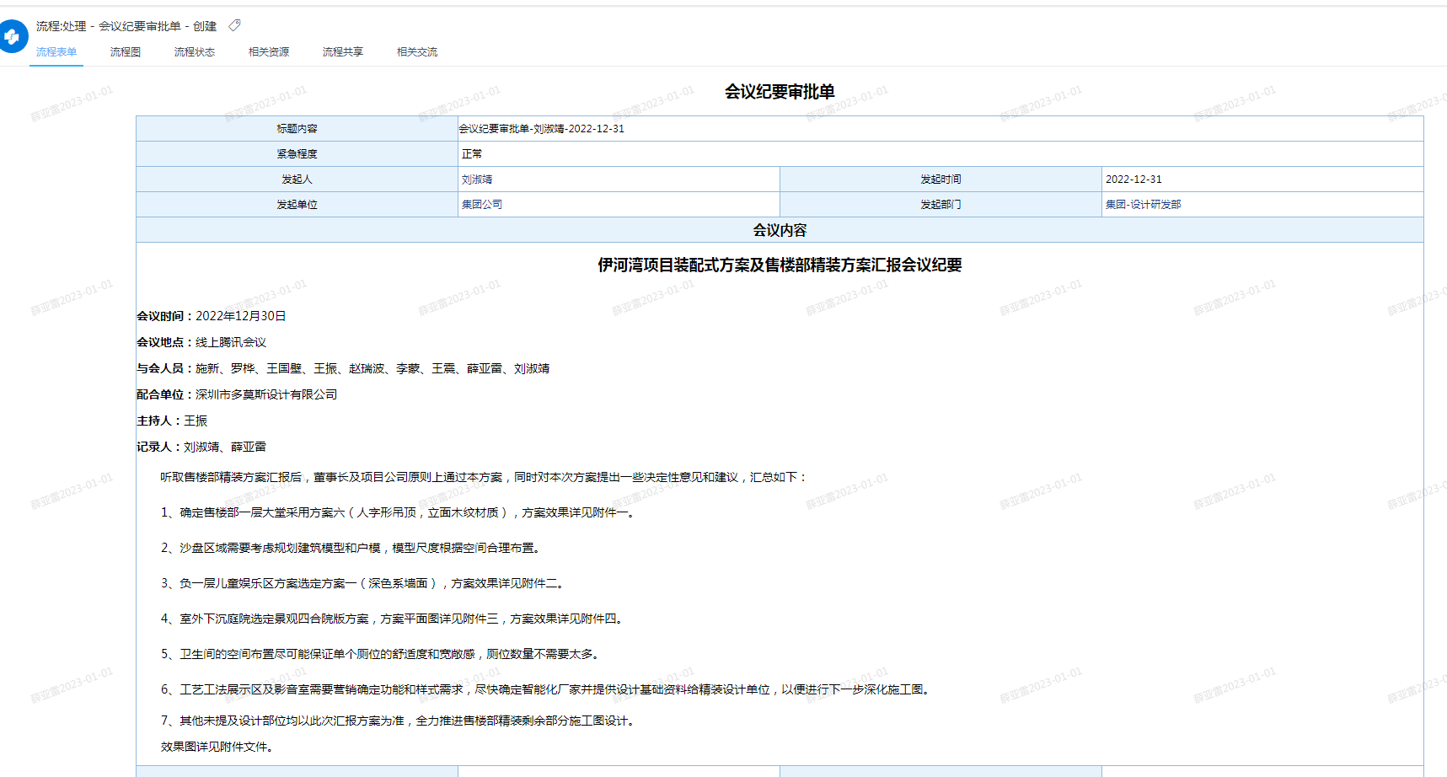Click the 会议时间 line showing 2022年12月30日
This screenshot has height=777, width=1447.
click(212, 316)
